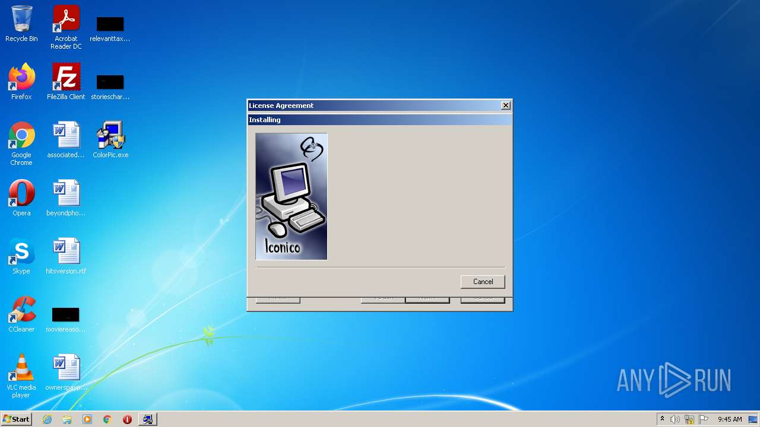Select the ownerspayp Word document
The width and height of the screenshot is (760, 427).
coord(66,372)
